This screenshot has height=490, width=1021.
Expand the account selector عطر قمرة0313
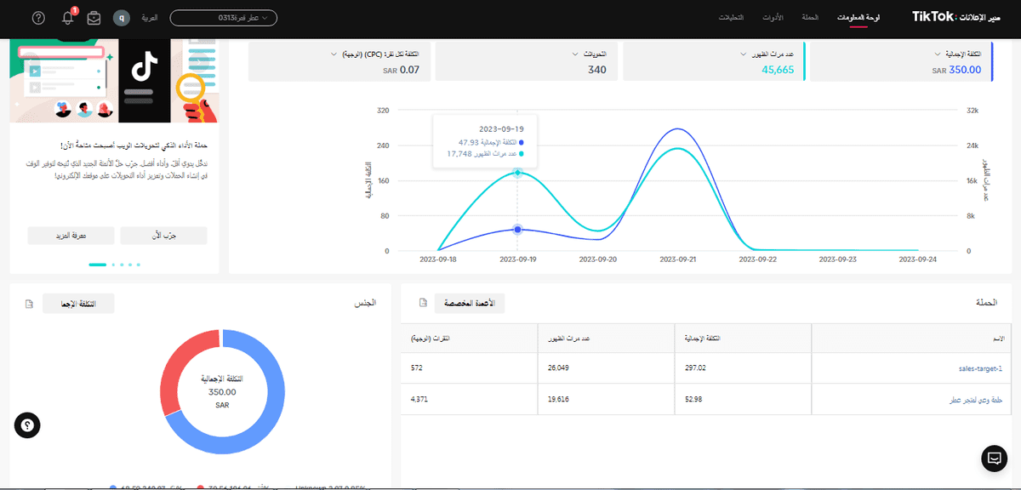(224, 18)
